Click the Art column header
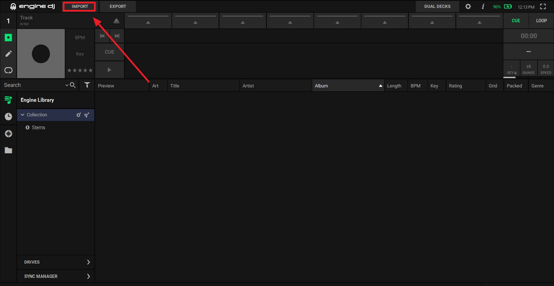Viewport: 554px width, 286px height. pos(158,86)
